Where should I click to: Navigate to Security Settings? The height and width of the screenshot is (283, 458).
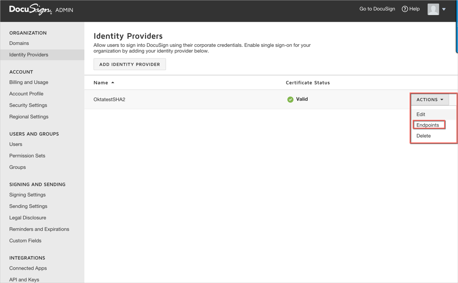[28, 105]
